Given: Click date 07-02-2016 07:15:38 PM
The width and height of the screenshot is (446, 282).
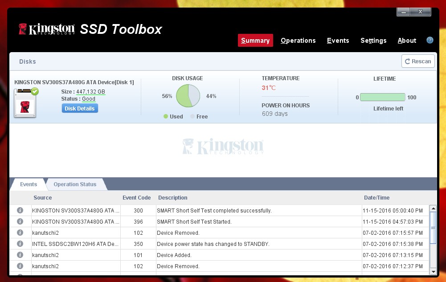Looking at the screenshot, I should [x=393, y=244].
